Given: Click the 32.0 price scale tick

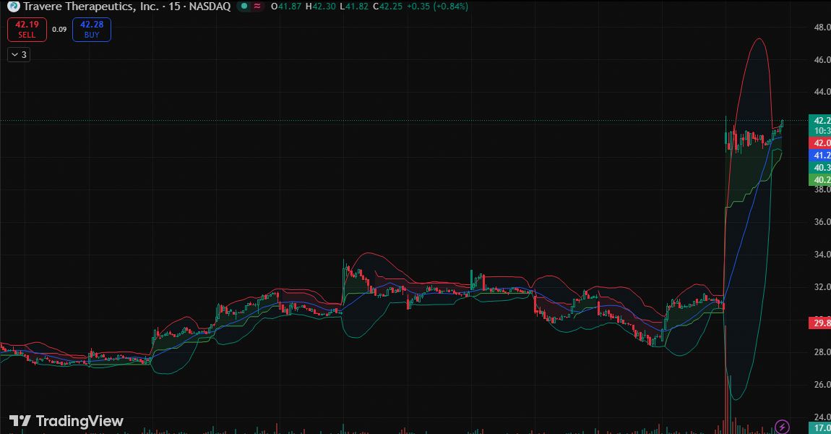Looking at the screenshot, I should pos(822,287).
